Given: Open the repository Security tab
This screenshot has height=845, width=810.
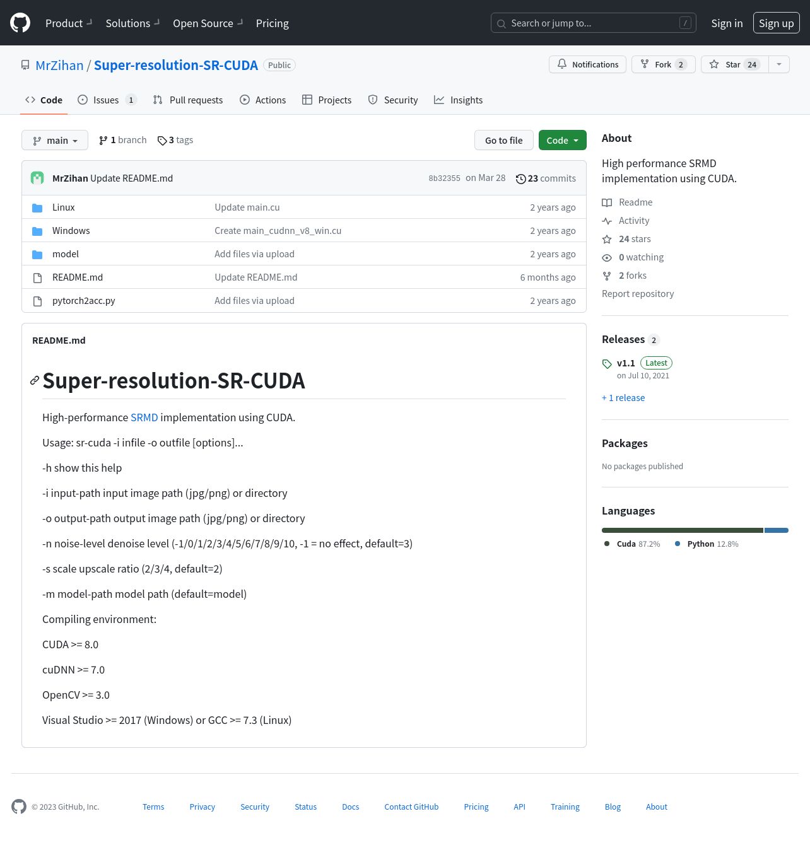Looking at the screenshot, I should tap(393, 100).
